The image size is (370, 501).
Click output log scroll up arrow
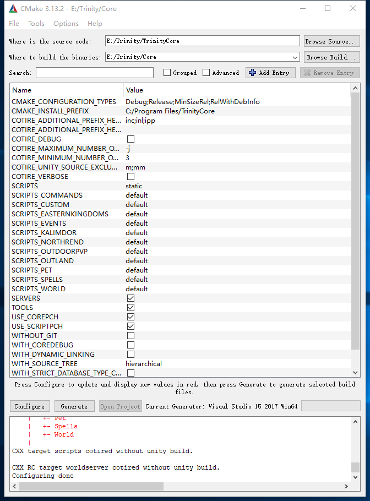[355, 422]
